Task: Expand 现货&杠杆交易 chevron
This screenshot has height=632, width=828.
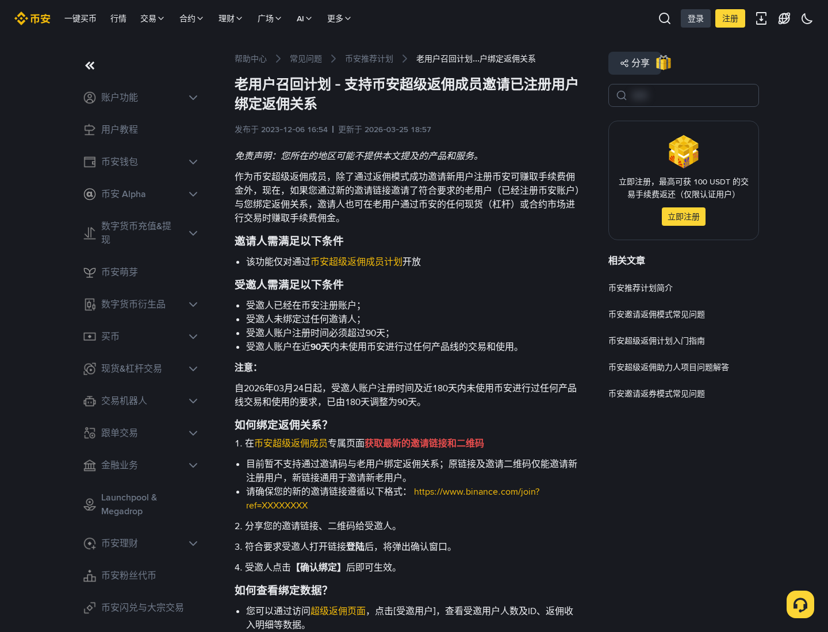Action: point(193,369)
